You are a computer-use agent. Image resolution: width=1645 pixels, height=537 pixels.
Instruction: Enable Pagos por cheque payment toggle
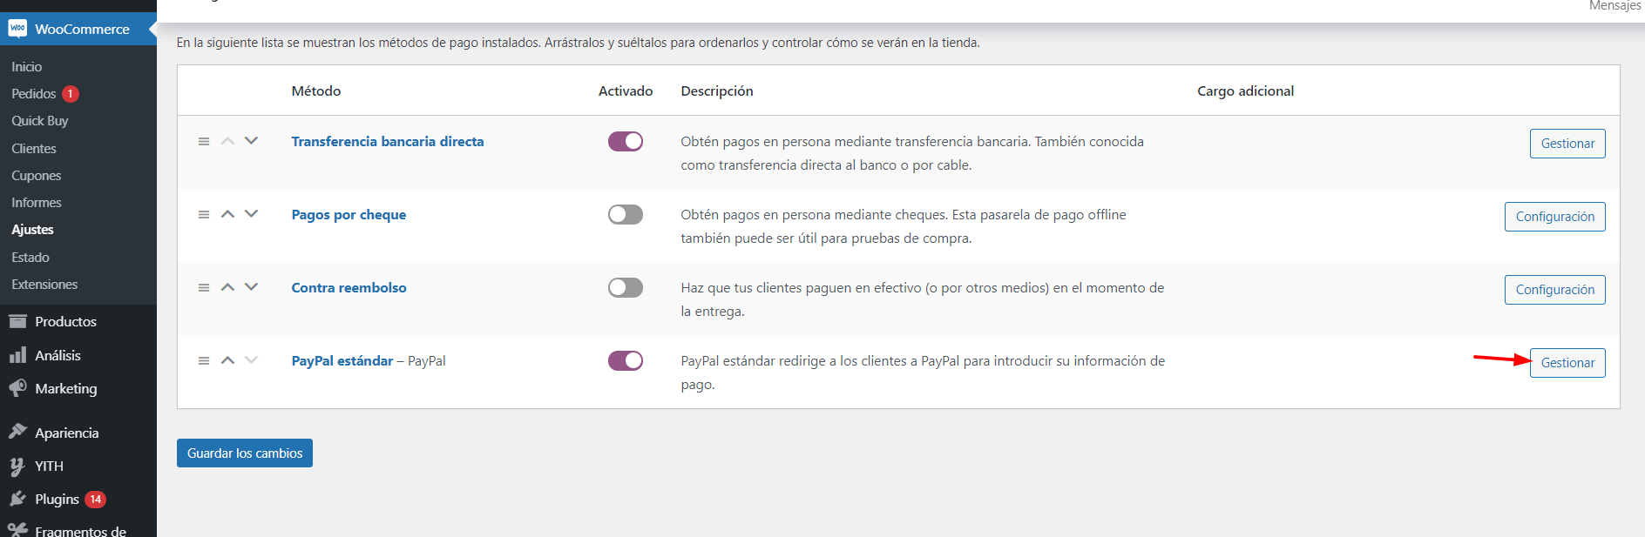coord(626,214)
